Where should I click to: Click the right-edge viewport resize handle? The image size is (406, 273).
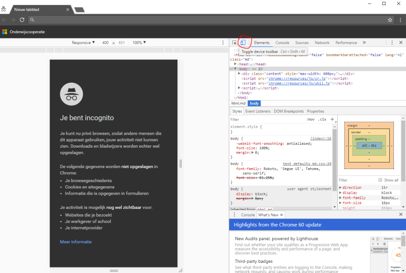pos(181,163)
